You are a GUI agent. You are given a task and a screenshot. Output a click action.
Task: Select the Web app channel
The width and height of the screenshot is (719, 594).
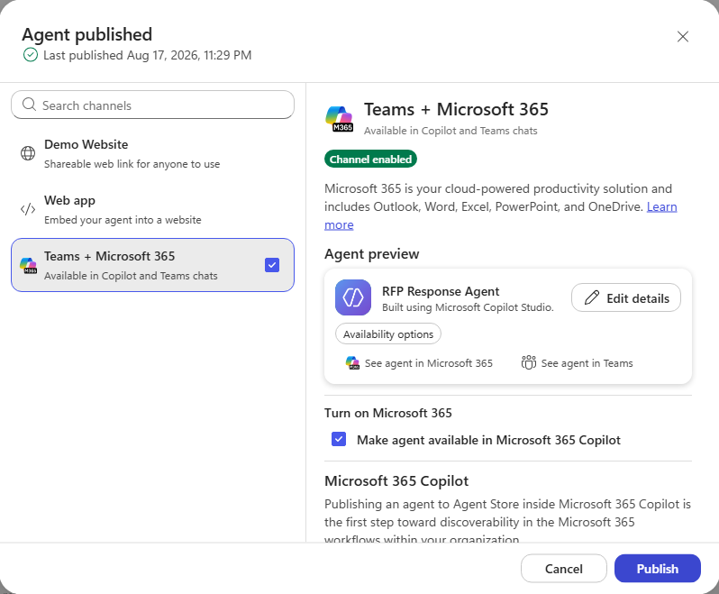pyautogui.click(x=152, y=210)
